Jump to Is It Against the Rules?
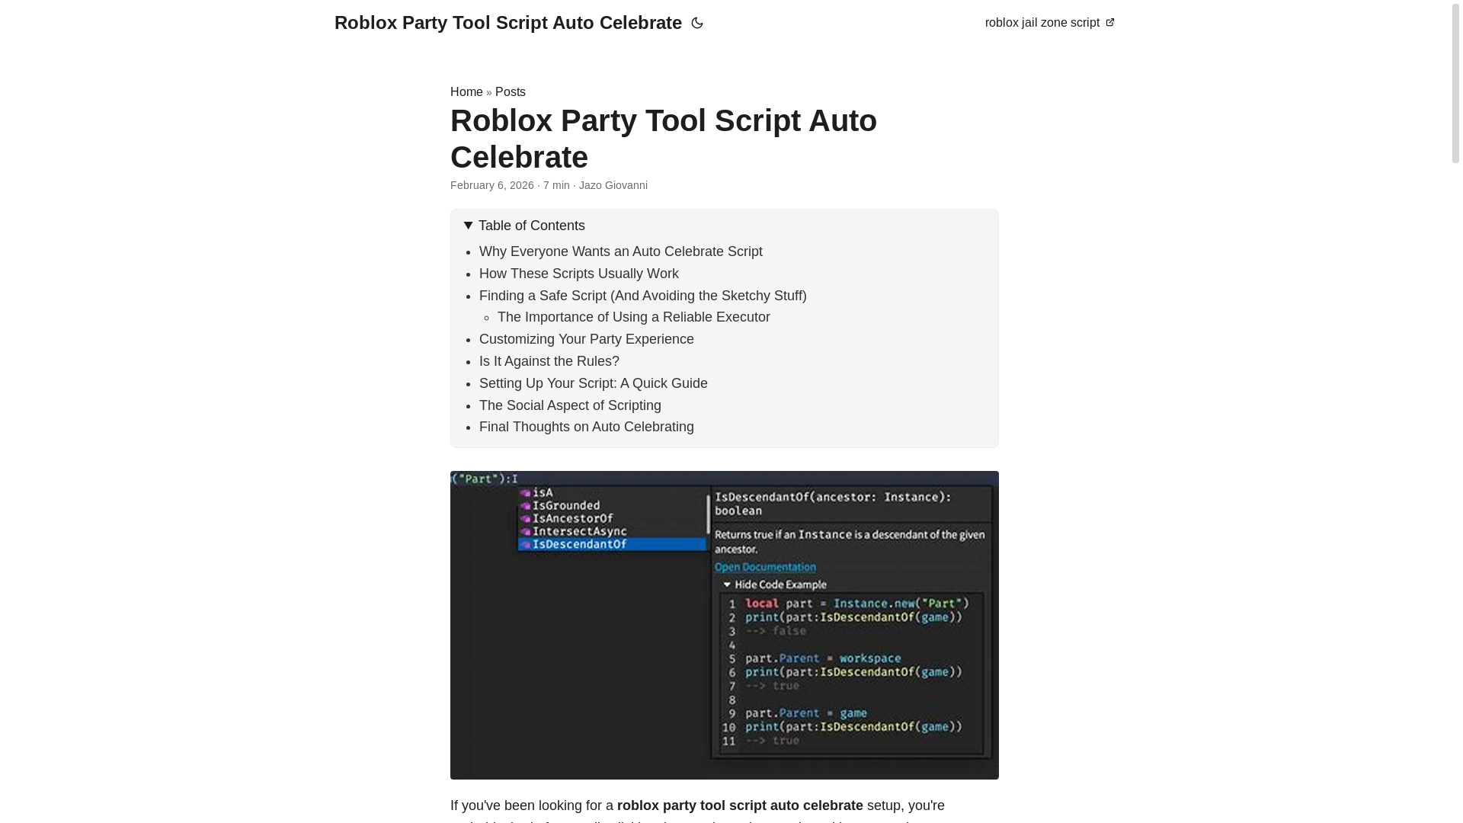Viewport: 1463px width, 823px height. coord(549,361)
